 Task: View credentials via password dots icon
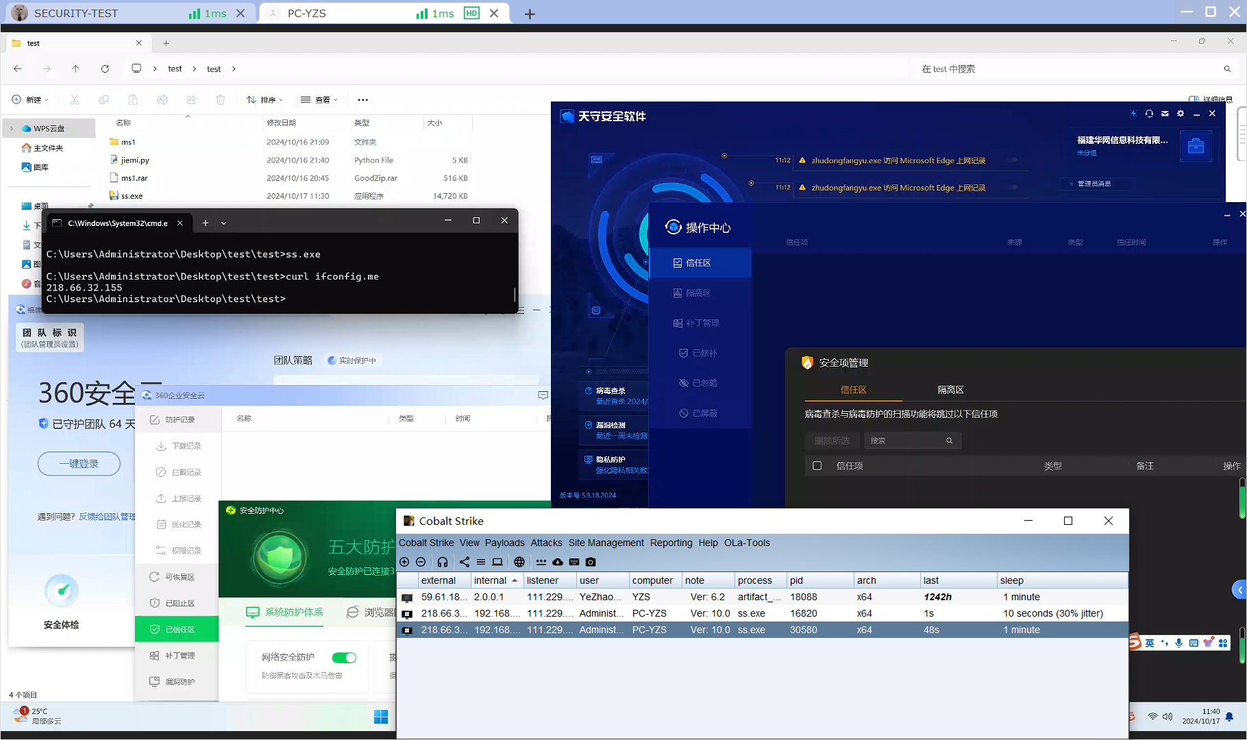coord(541,562)
